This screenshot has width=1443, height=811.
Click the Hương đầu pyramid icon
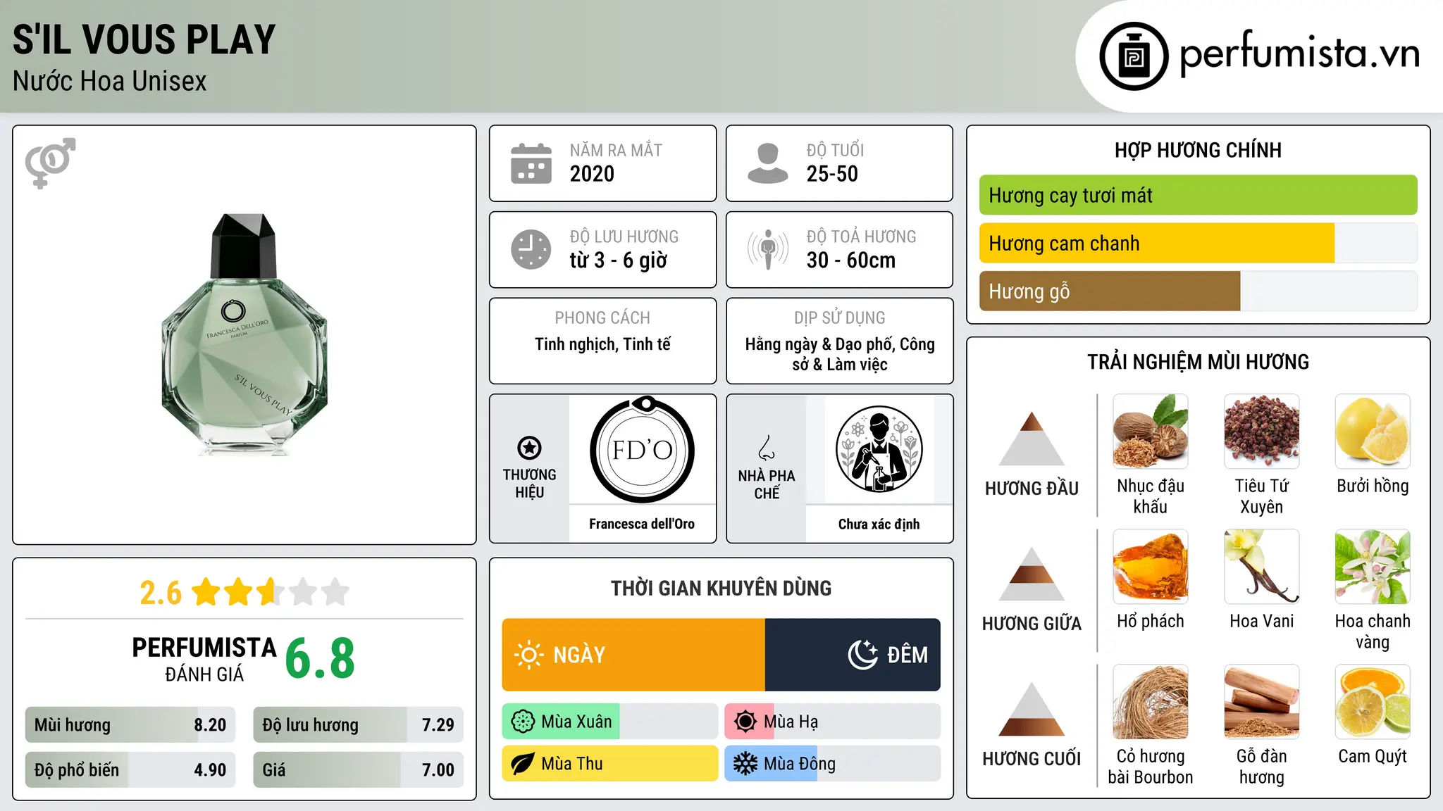1032,439
